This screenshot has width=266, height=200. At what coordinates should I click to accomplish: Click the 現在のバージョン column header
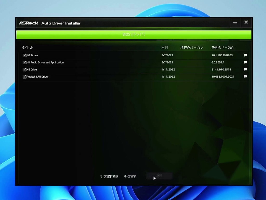click(x=191, y=47)
